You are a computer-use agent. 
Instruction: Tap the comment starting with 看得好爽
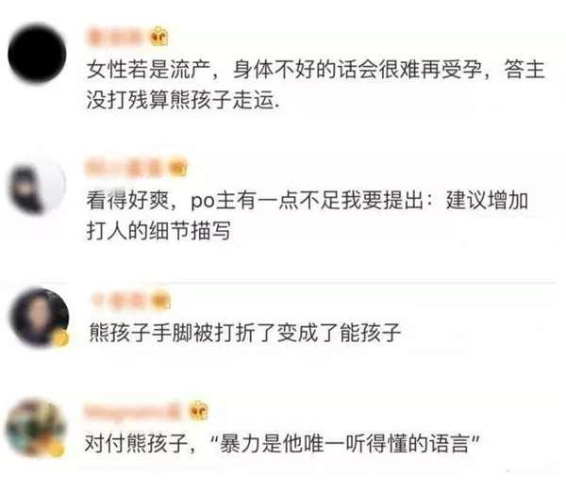[x=308, y=216]
